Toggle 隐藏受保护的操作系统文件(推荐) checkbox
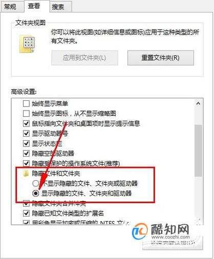Image resolution: width=214 pixels, height=259 pixels. (x=26, y=163)
